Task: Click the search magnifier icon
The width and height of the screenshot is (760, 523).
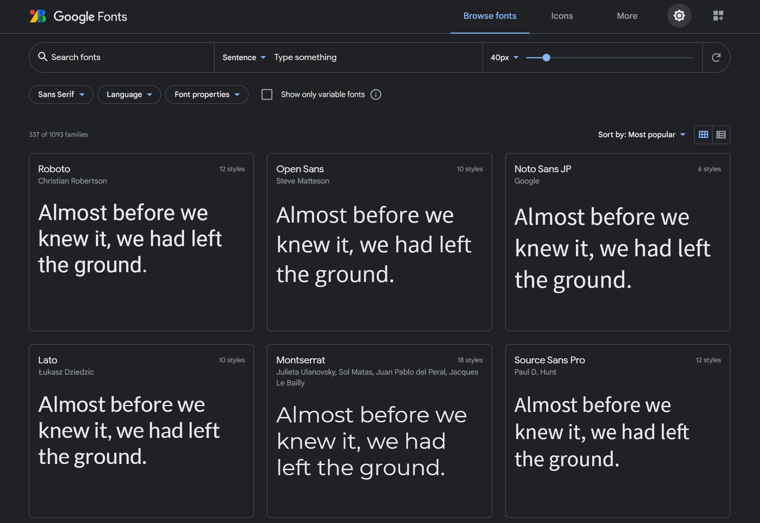Action: pos(43,57)
